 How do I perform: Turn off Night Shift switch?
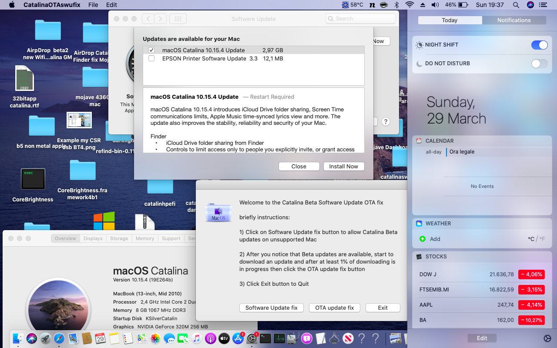click(540, 45)
